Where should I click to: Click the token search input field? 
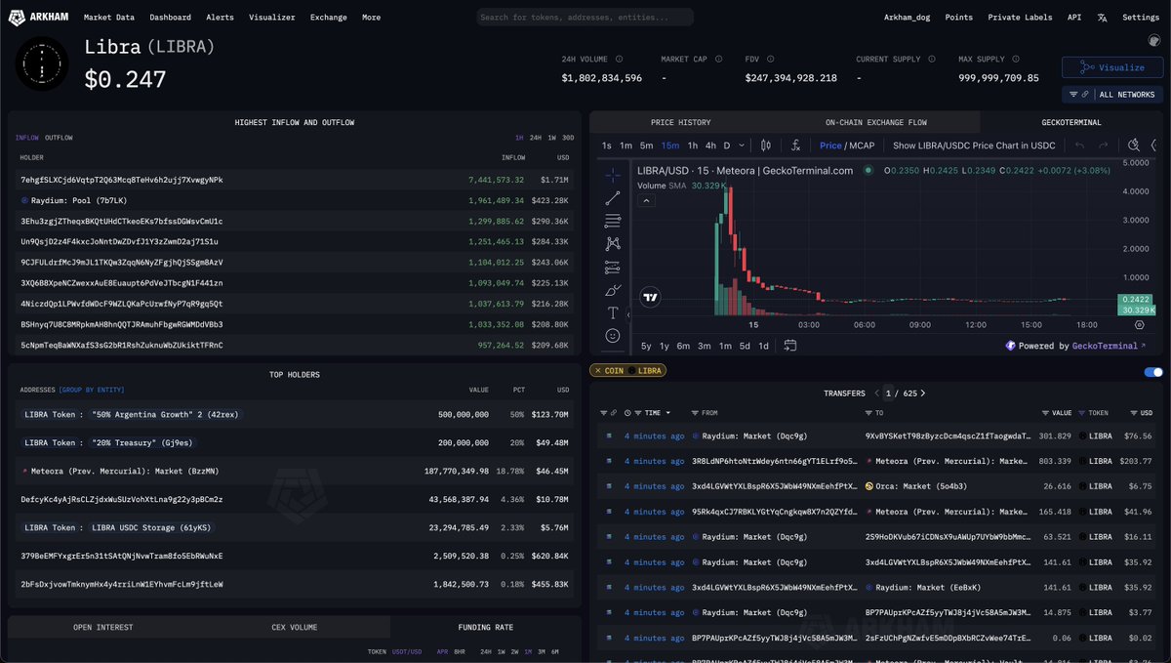[x=585, y=18]
